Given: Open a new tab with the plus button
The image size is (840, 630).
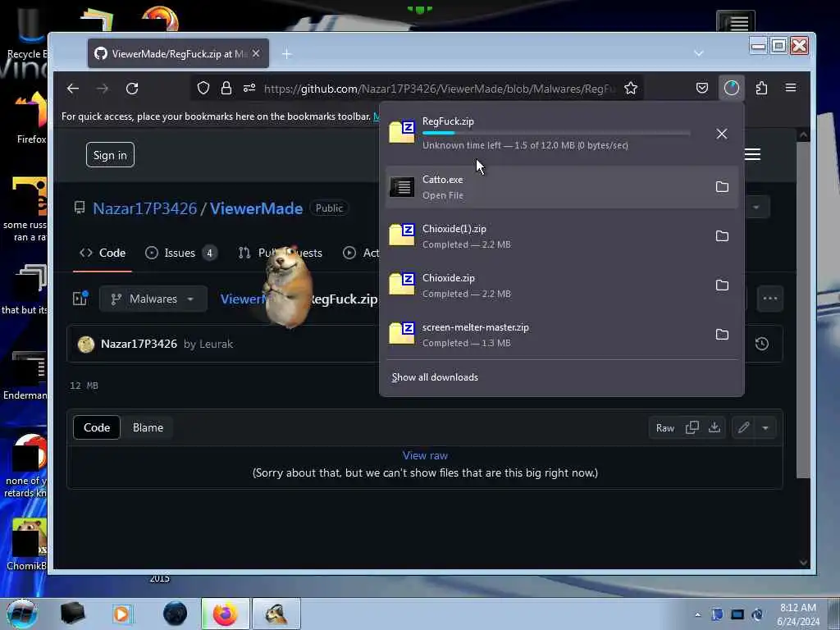Looking at the screenshot, I should (x=286, y=53).
